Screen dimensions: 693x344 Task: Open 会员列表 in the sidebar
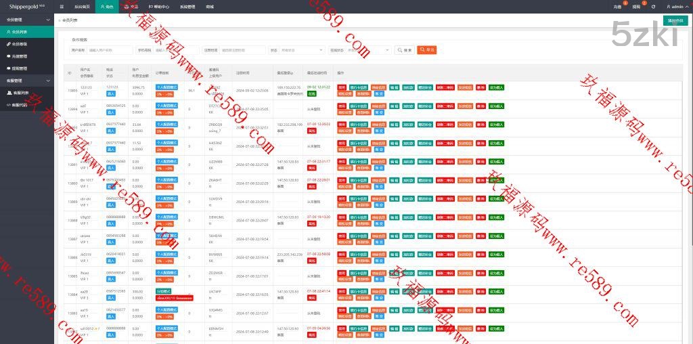20,32
